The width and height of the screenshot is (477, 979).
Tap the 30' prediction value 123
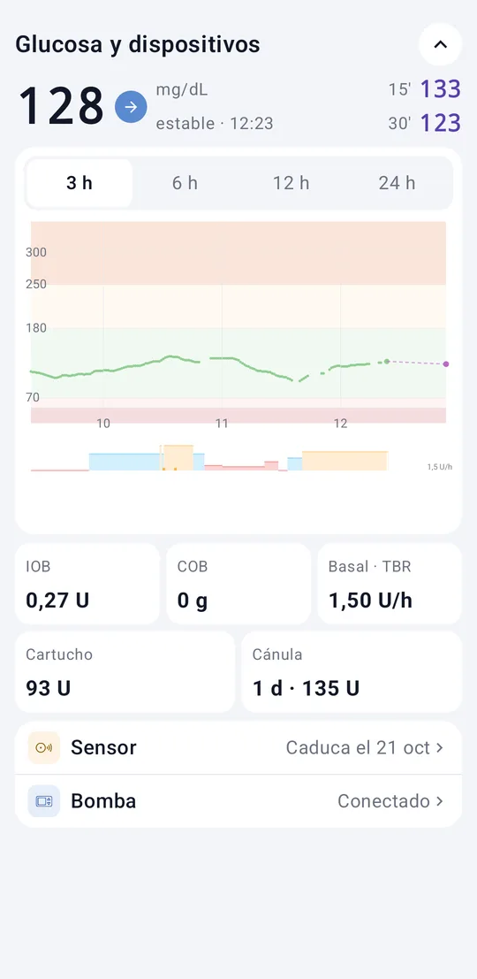[x=440, y=123]
